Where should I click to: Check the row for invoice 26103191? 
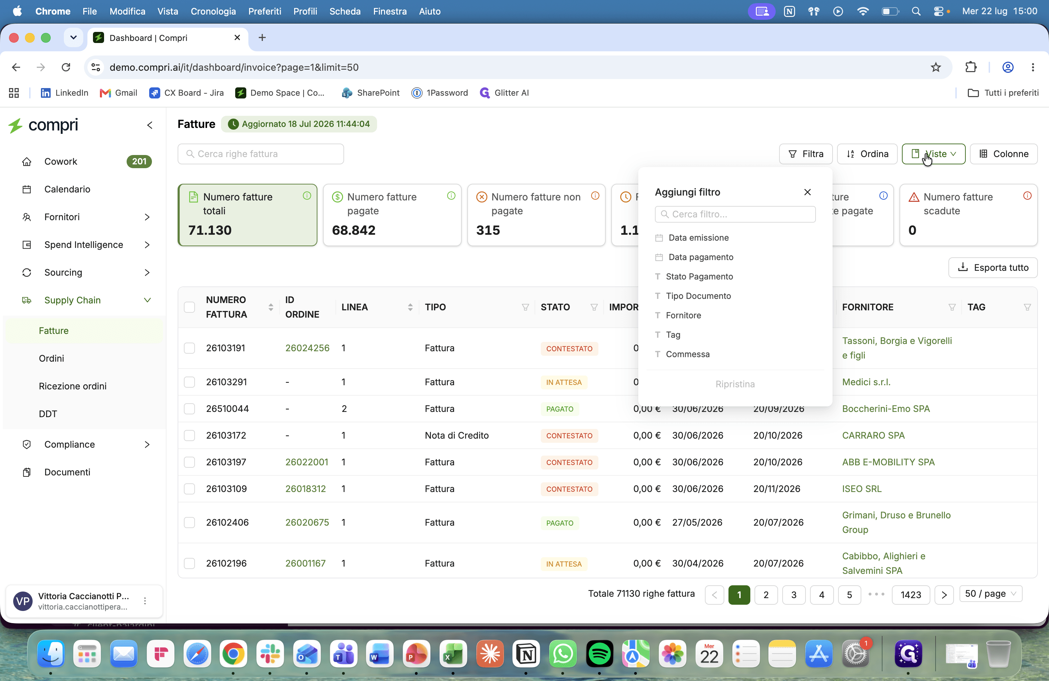tap(189, 348)
